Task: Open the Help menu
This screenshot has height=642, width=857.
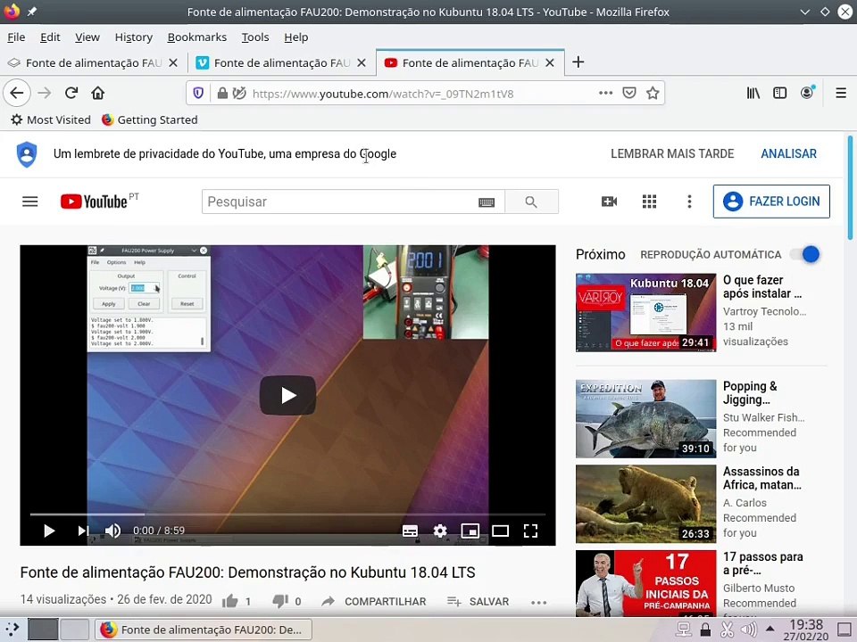Action: [296, 37]
